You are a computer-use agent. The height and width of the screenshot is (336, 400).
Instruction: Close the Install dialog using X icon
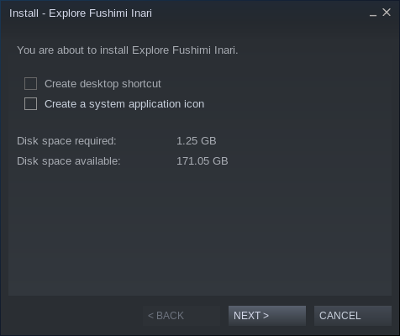(387, 13)
